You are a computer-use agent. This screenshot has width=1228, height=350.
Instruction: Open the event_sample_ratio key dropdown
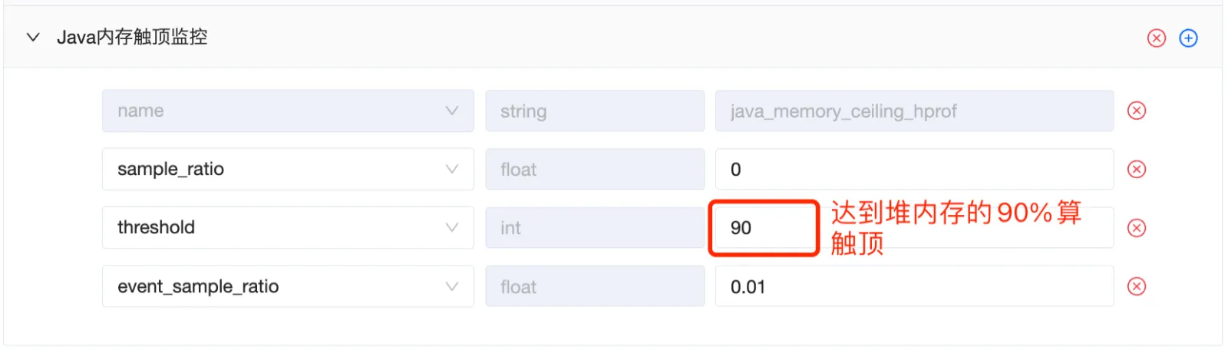pyautogui.click(x=287, y=286)
